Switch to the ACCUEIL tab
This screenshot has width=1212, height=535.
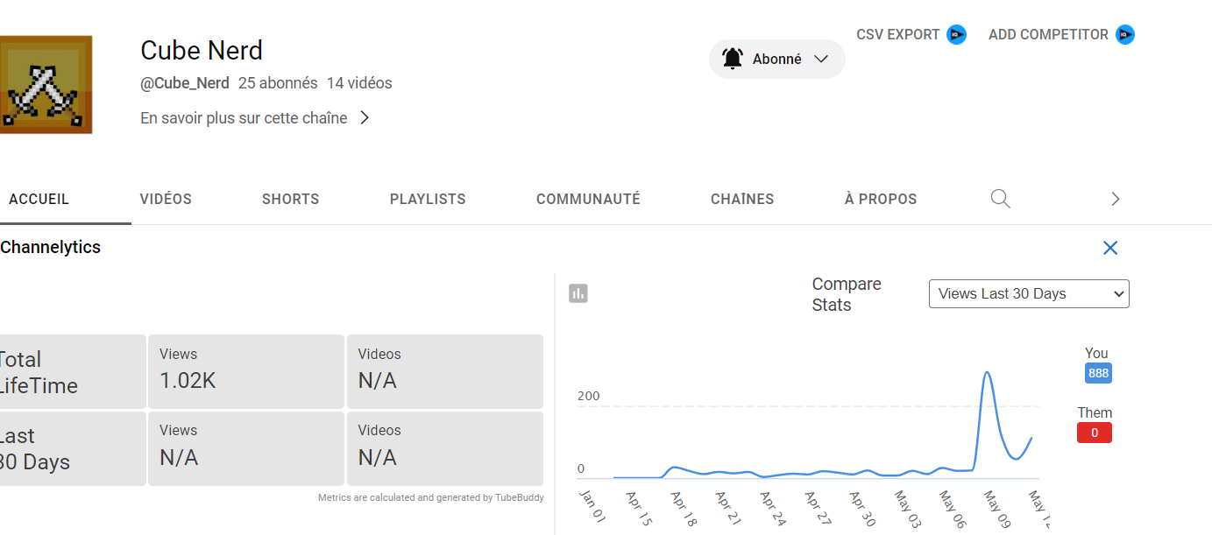click(39, 199)
